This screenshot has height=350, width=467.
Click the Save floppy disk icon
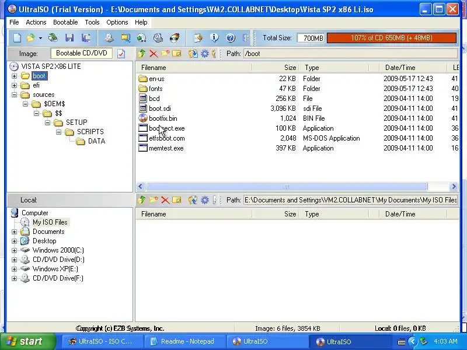point(69,38)
